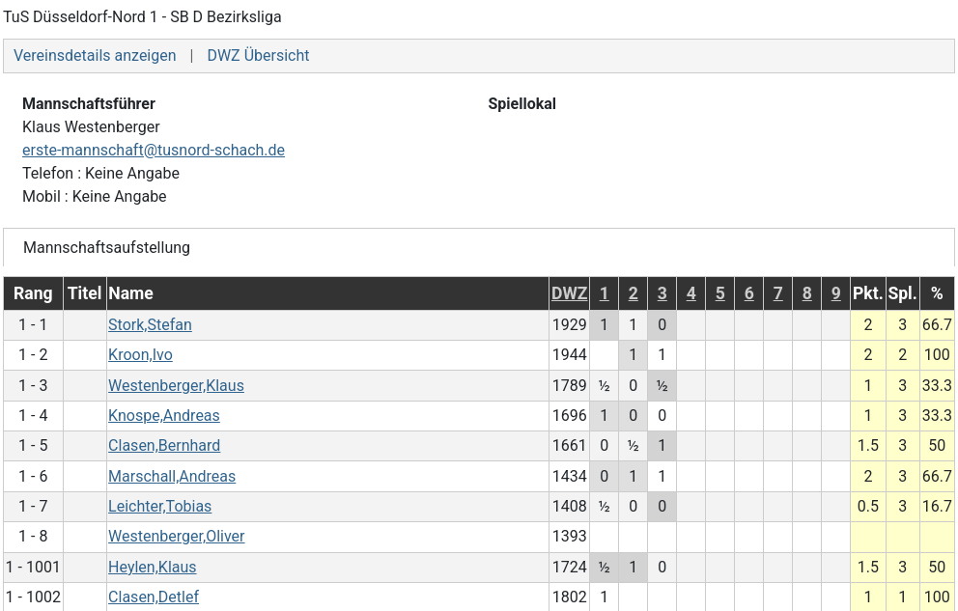958x611 pixels.
Task: View Marschall,Andreas player details
Action: (x=172, y=477)
